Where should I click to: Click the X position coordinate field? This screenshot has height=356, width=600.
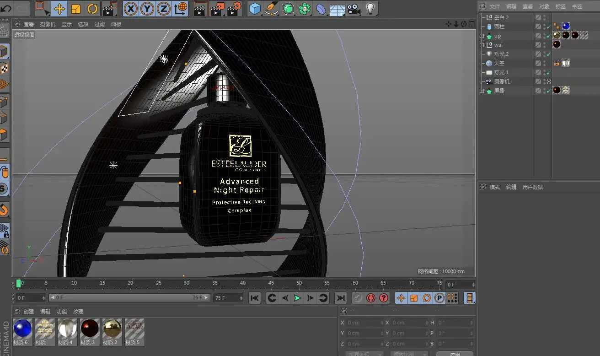tap(364, 323)
